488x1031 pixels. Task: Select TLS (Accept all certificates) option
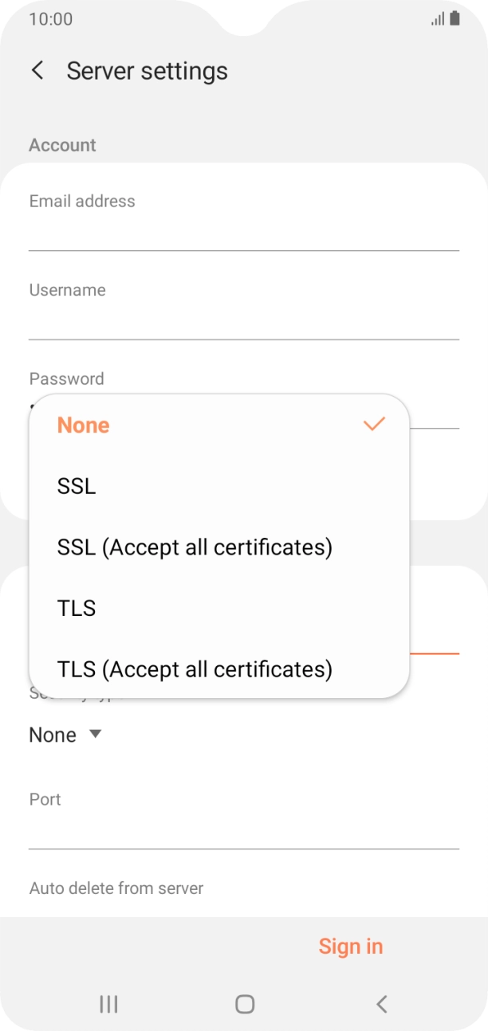tap(195, 668)
